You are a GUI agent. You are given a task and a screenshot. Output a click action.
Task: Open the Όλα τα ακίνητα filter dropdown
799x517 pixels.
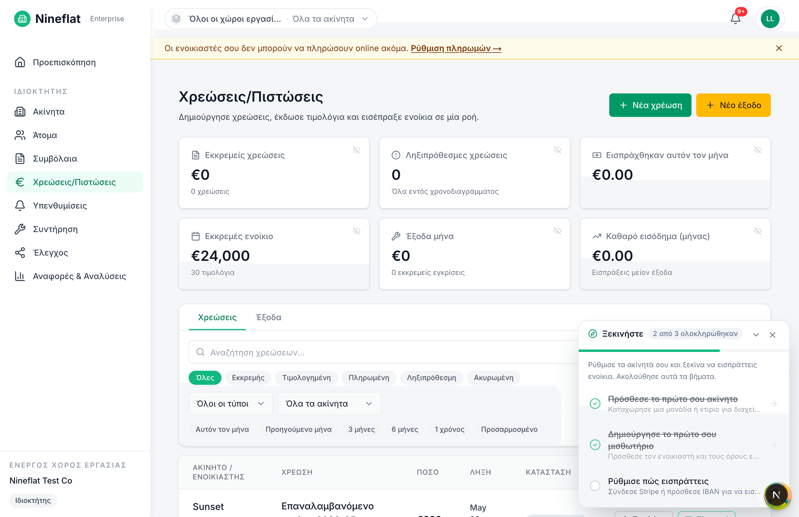pos(329,404)
